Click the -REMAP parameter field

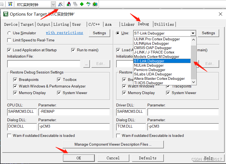click(74, 112)
